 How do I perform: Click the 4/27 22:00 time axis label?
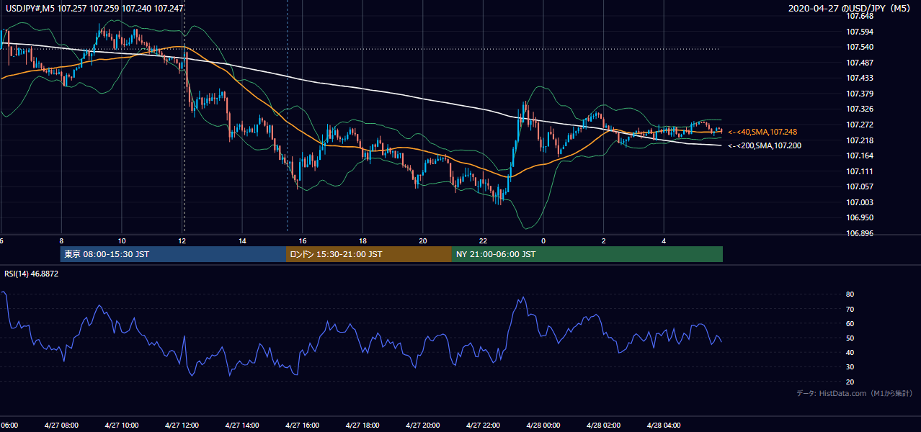(483, 426)
